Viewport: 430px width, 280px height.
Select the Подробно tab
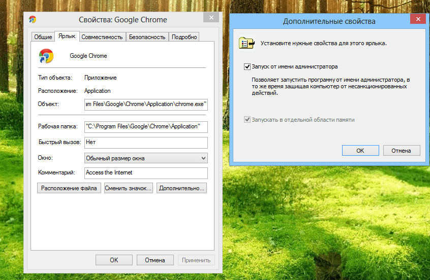(184, 37)
